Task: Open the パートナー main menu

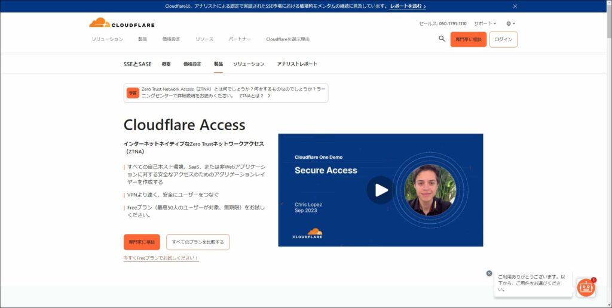Action: (x=240, y=39)
